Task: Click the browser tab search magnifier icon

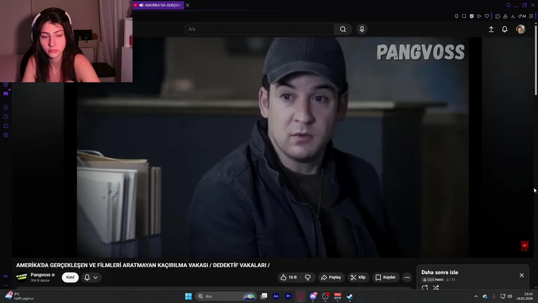Action: (508, 5)
